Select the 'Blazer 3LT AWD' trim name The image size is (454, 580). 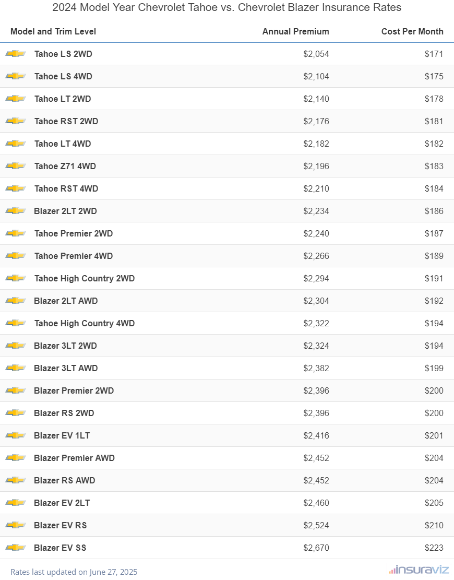(66, 368)
